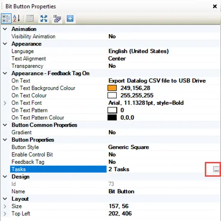Sort properties alphabetically with A-Z icon
221x221 pixels.
[x=17, y=18]
